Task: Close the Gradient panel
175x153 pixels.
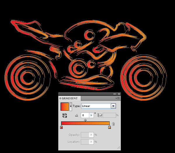Action: (119, 94)
